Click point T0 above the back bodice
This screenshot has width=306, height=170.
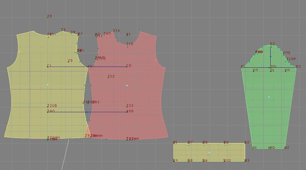point(48,17)
